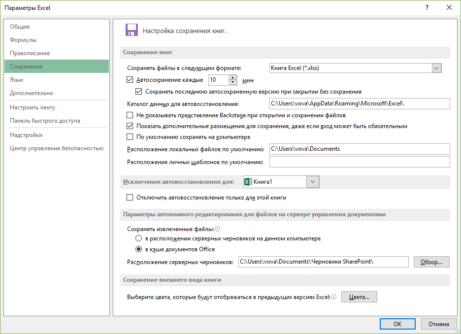Decrease autosave minutes with the down arrow

coord(233,82)
